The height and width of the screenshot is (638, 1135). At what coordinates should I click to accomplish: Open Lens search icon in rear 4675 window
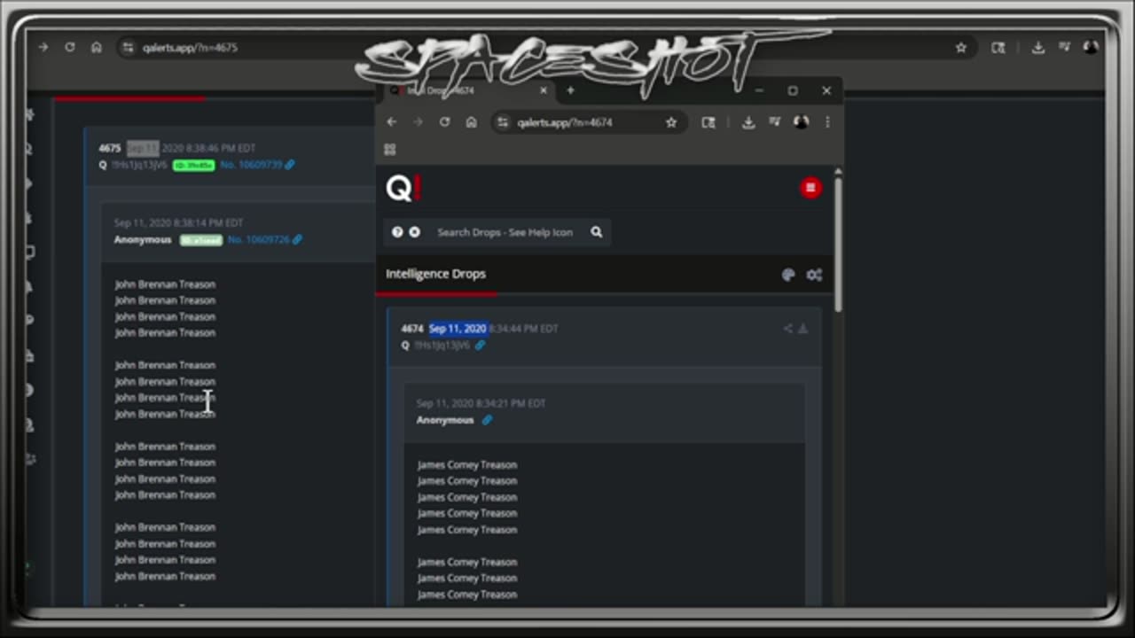tap(998, 48)
